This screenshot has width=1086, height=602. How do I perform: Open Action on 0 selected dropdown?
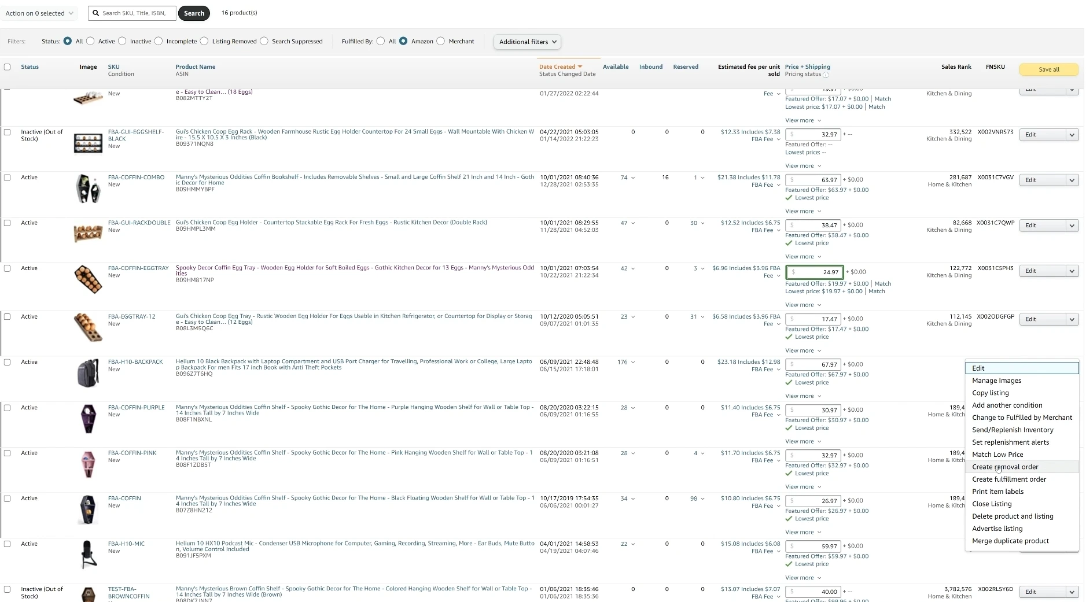coord(39,13)
